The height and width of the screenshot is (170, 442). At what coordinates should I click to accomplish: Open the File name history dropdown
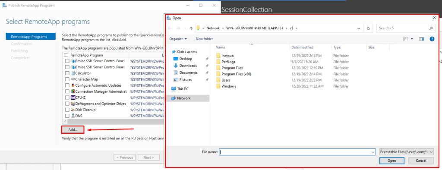point(373,152)
